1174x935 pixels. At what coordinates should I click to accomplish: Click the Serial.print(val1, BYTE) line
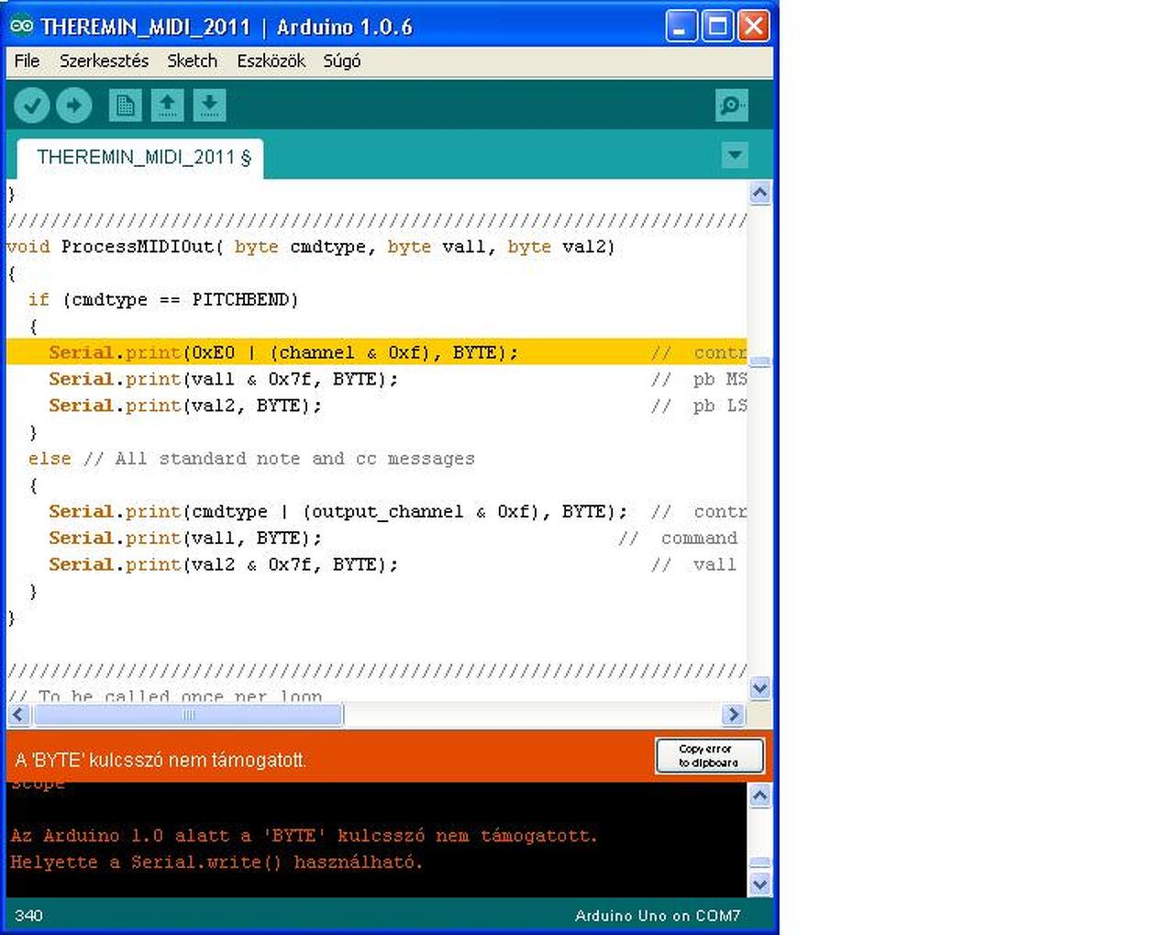tap(185, 539)
